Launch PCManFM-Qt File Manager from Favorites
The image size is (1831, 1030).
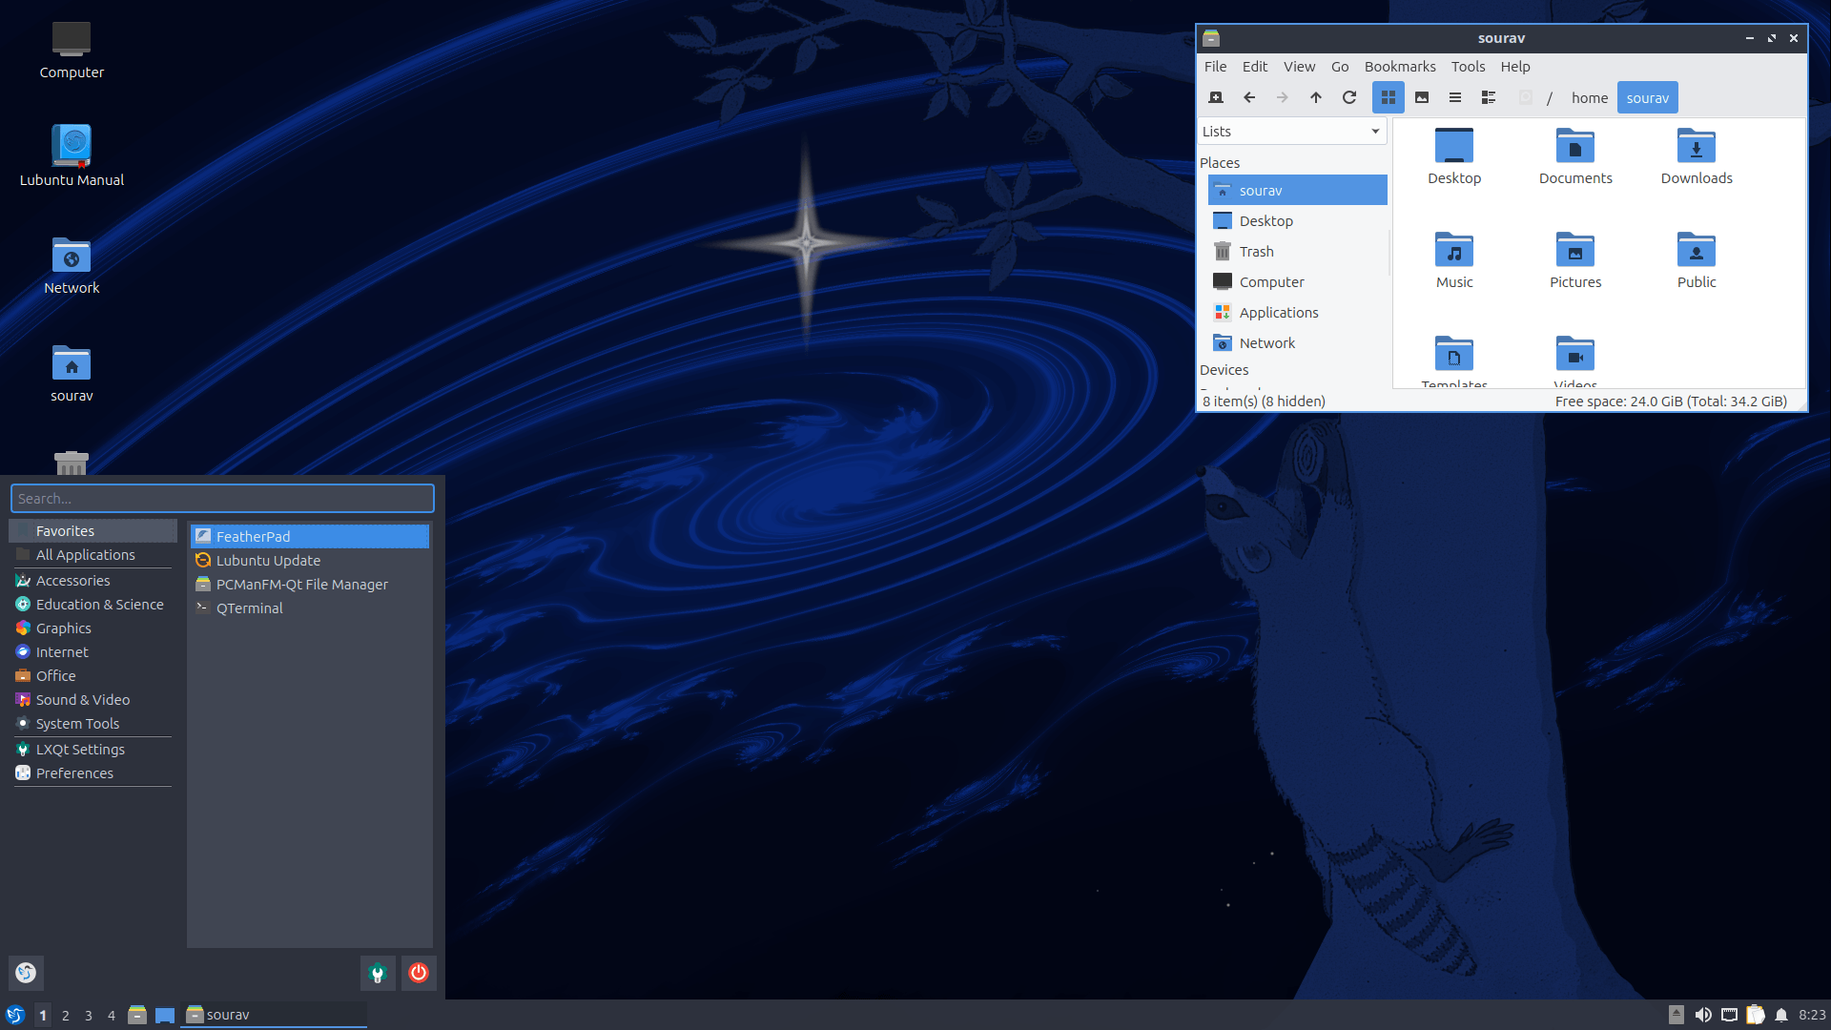click(301, 584)
